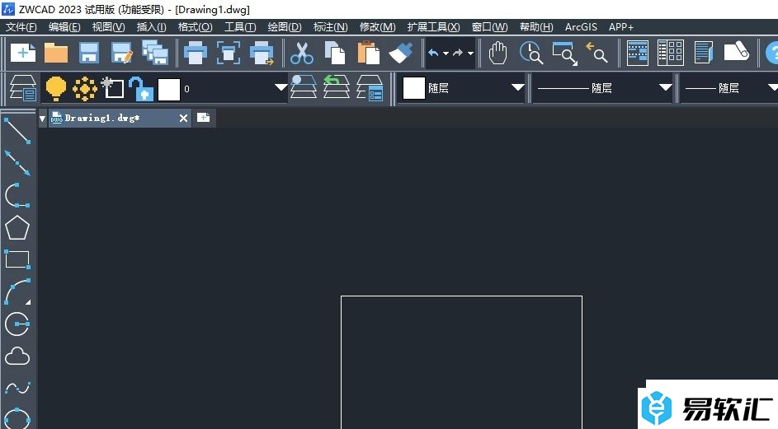Expand the layer list dropdown

pyautogui.click(x=281, y=87)
